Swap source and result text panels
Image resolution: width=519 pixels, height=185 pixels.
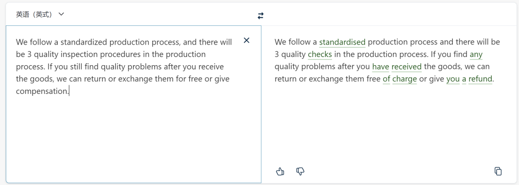261,15
